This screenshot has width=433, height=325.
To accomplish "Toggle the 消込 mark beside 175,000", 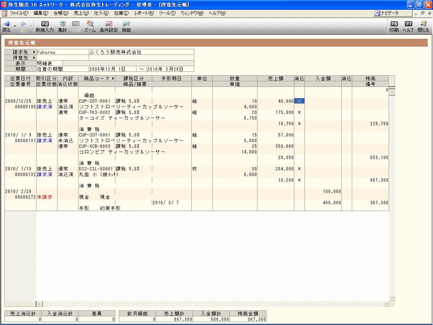I will [299, 112].
